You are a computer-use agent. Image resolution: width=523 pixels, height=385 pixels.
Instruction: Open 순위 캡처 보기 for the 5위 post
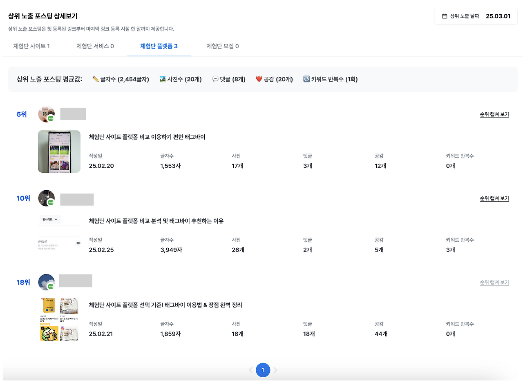494,114
